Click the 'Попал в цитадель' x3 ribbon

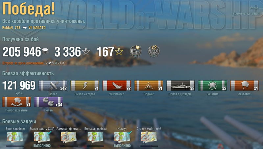180,86
